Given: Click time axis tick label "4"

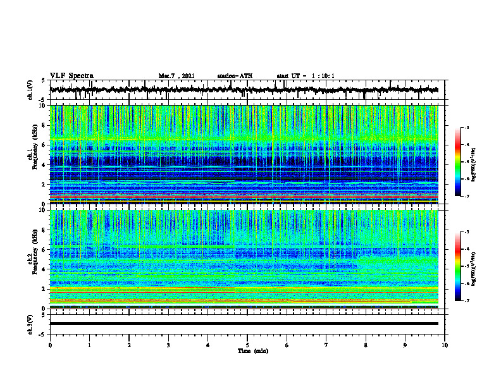Looking at the screenshot, I should click(207, 345).
